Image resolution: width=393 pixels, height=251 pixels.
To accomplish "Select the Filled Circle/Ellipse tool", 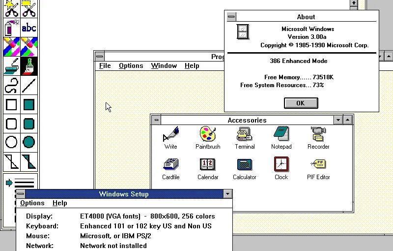I will point(29,142).
